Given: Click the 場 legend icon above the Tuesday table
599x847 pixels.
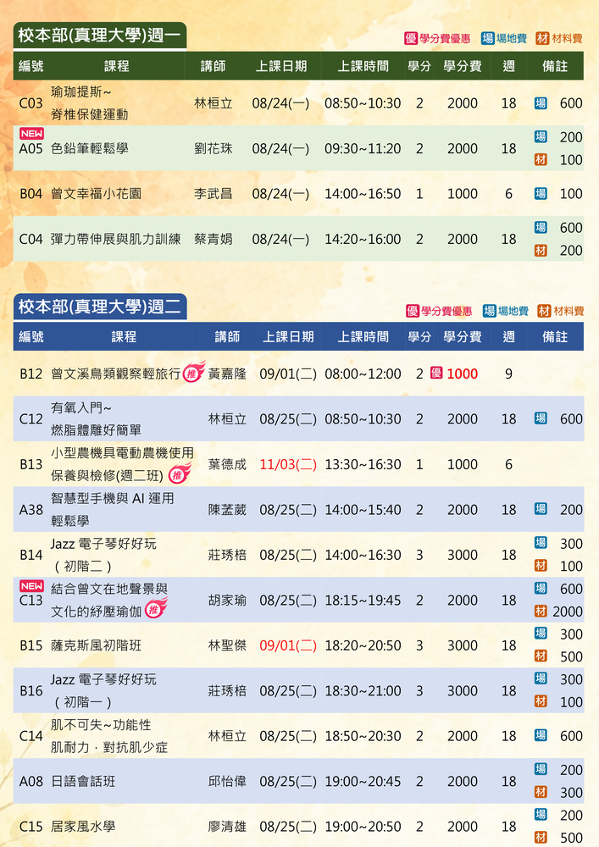Looking at the screenshot, I should pyautogui.click(x=490, y=311).
